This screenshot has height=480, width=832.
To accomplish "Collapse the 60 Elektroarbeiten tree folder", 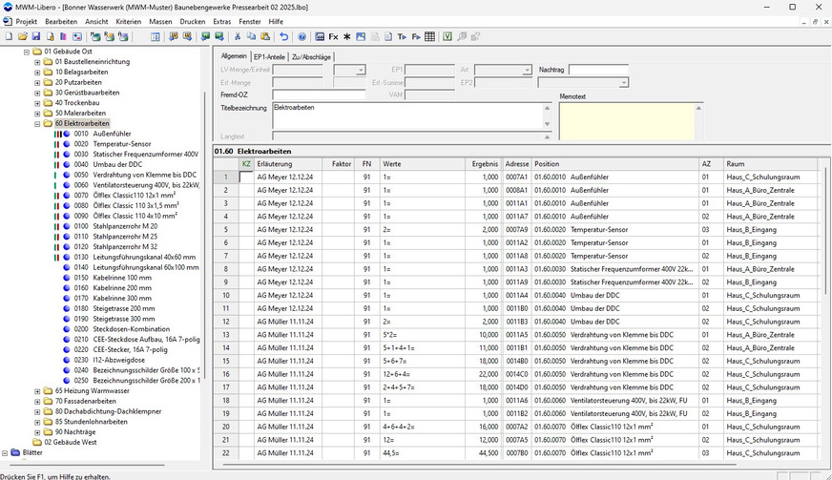I will coord(37,123).
